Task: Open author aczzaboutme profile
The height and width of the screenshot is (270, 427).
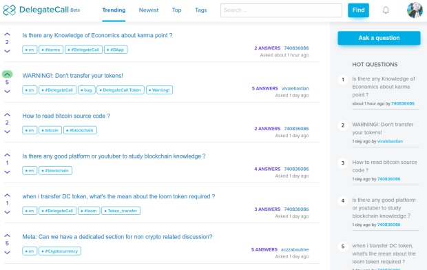Action: 295,249
